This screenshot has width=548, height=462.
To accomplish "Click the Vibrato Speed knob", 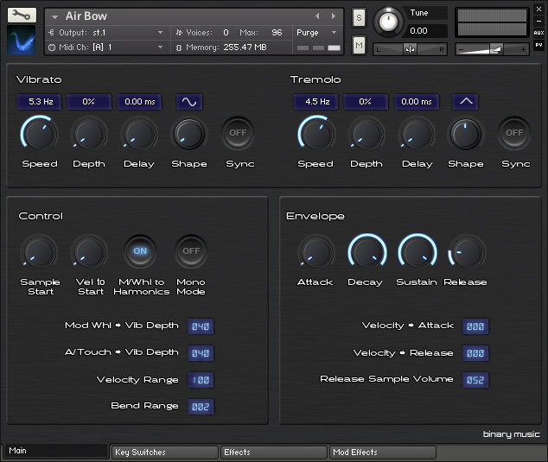I will click(x=39, y=134).
